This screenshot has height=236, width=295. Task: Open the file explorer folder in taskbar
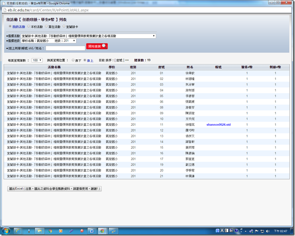click(40, 230)
